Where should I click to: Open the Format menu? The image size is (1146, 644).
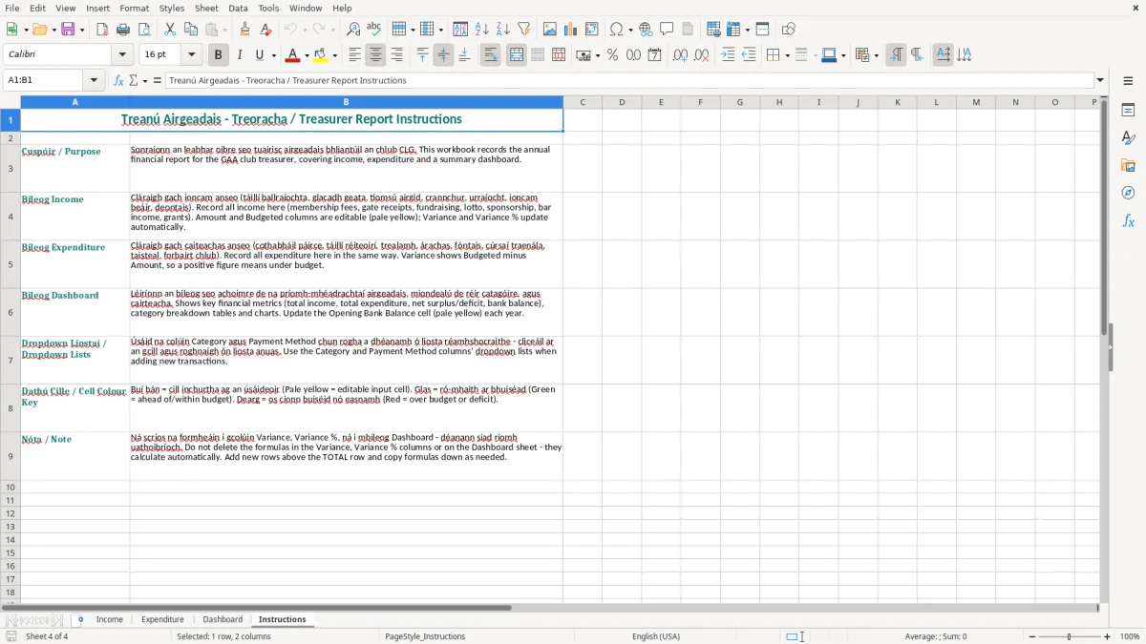pyautogui.click(x=134, y=8)
